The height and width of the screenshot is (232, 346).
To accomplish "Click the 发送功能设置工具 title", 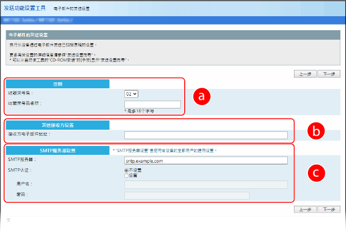I will point(24,9).
